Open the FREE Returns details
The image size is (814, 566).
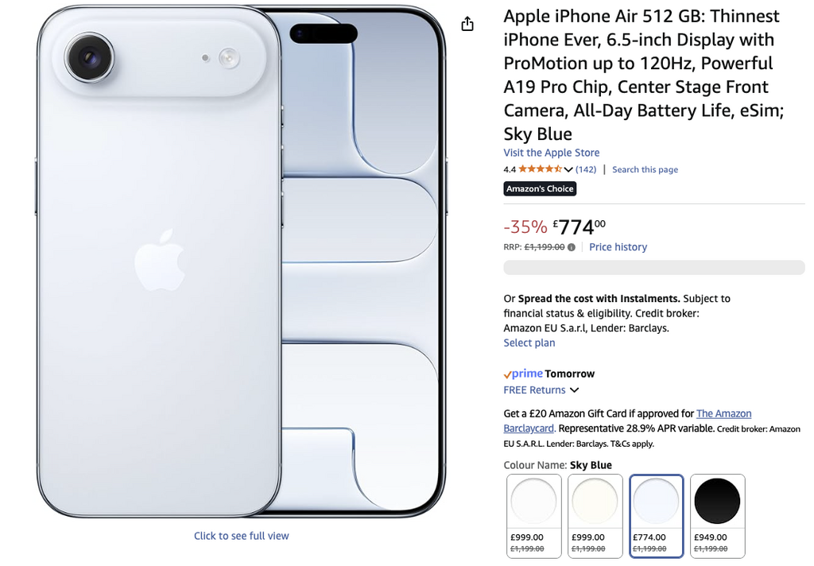(x=534, y=390)
